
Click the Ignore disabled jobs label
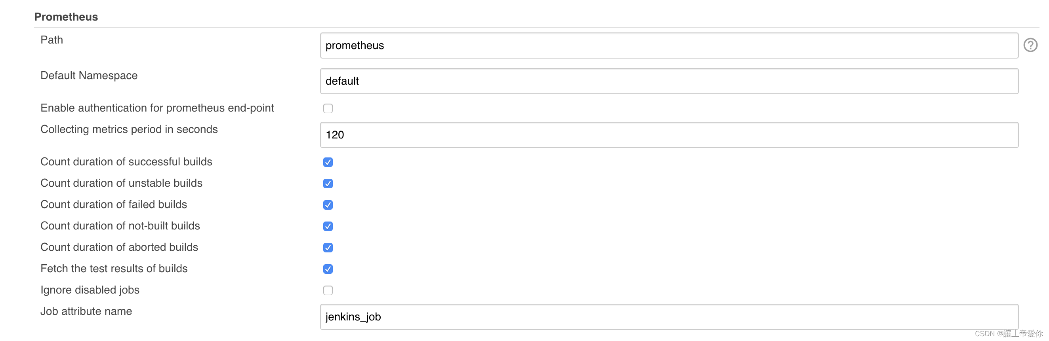[90, 290]
